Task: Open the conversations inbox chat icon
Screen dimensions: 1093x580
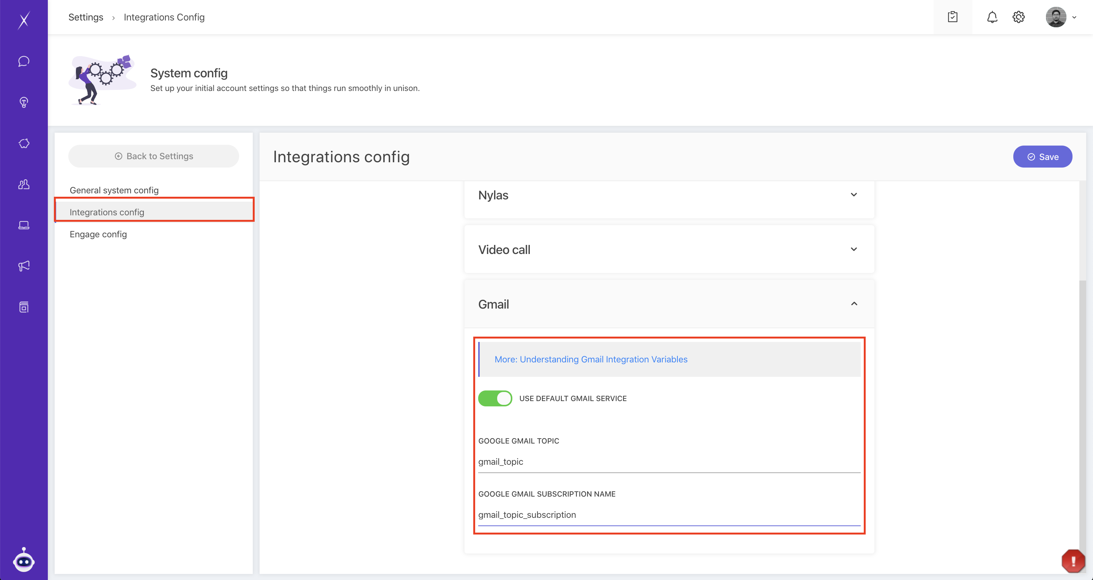Action: (x=24, y=61)
